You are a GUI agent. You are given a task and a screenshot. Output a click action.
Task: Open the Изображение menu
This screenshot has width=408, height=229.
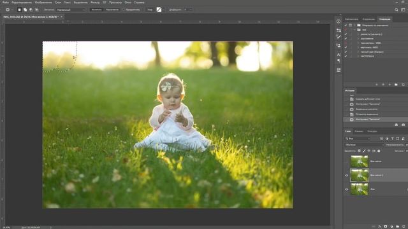coord(43,3)
